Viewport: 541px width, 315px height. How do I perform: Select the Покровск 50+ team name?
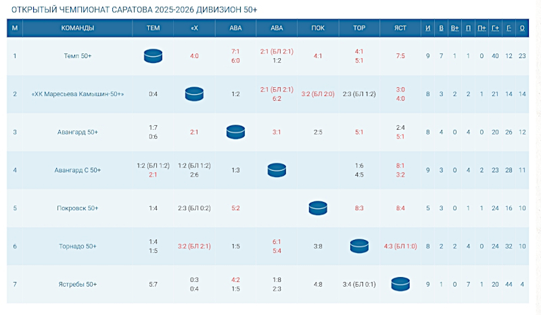[78, 208]
